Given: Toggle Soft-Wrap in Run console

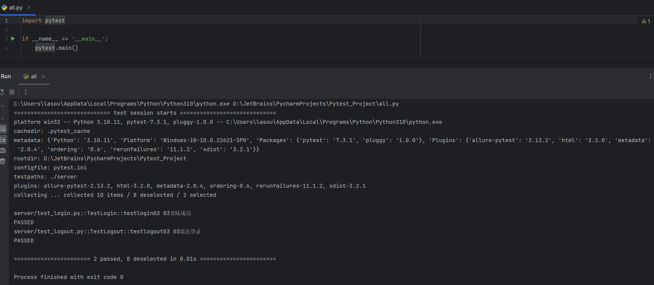Looking at the screenshot, I should coord(3,129).
